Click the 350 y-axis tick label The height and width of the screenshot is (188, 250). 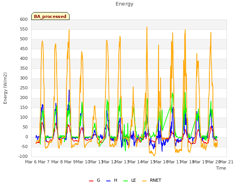24,69
